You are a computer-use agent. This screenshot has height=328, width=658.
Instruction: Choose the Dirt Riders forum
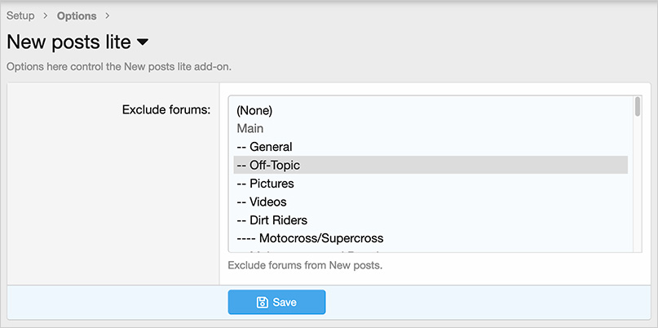tap(272, 220)
